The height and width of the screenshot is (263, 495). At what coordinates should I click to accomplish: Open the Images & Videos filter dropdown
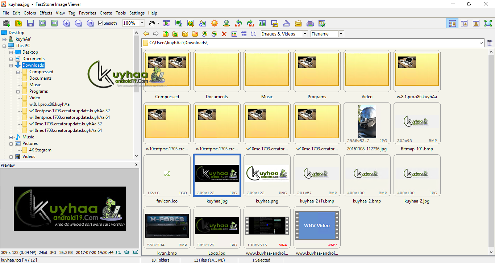click(305, 34)
